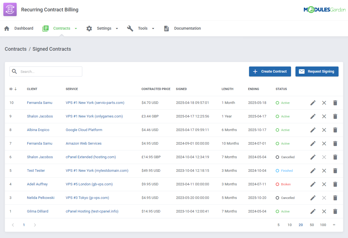
Task: Edit contract 10 with the pencil icon
Action: click(x=313, y=103)
